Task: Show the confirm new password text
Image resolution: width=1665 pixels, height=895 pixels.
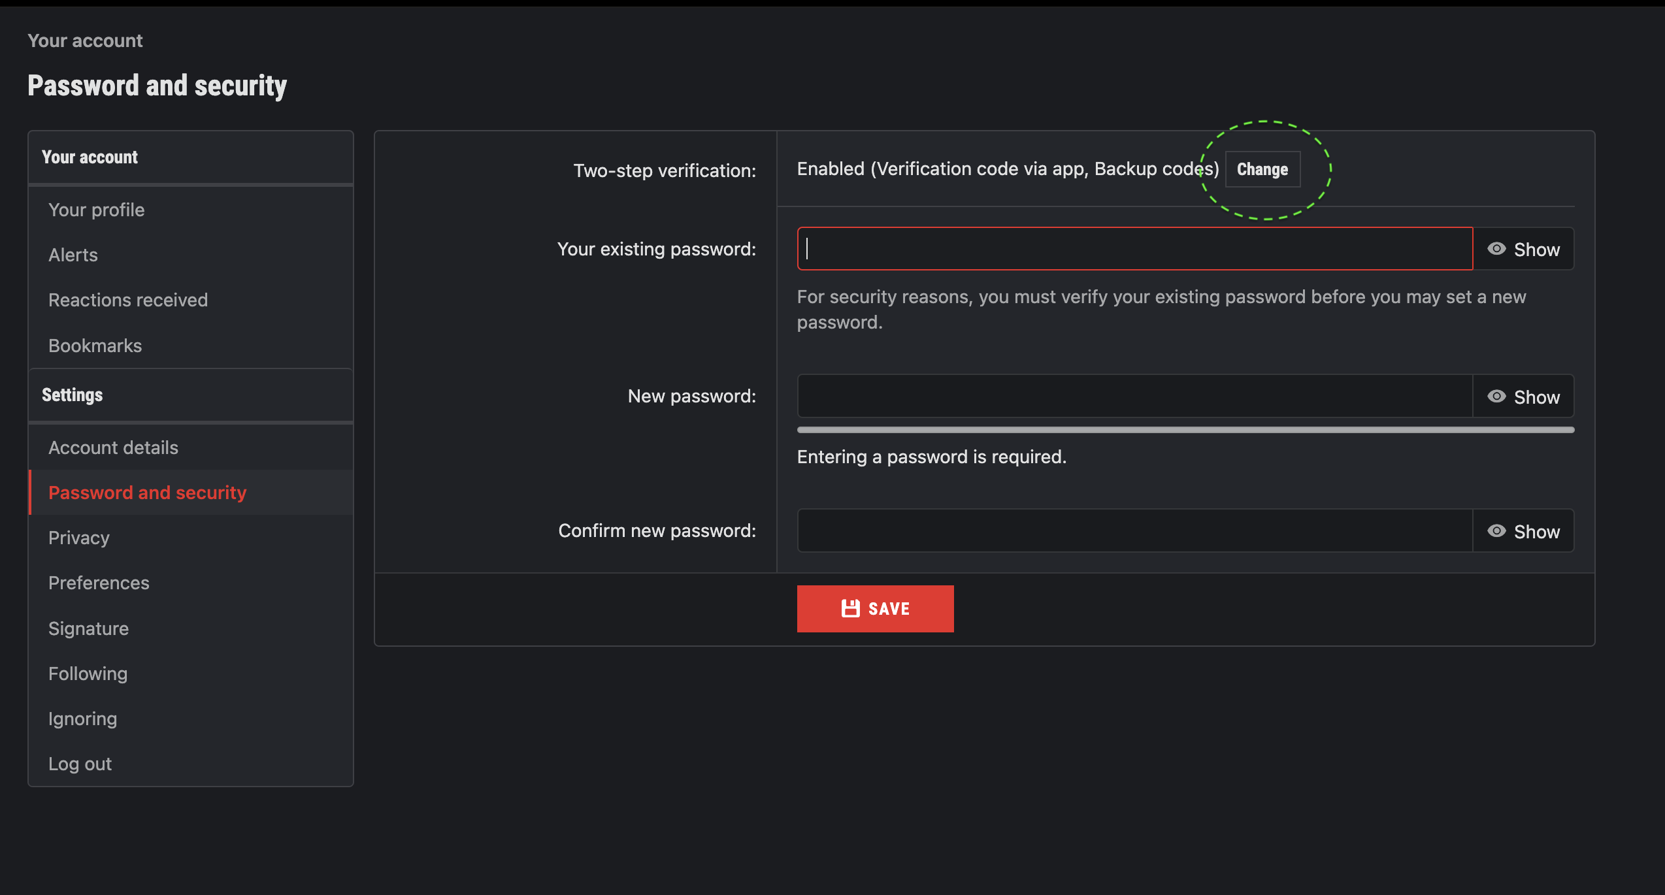Action: pyautogui.click(x=1524, y=531)
